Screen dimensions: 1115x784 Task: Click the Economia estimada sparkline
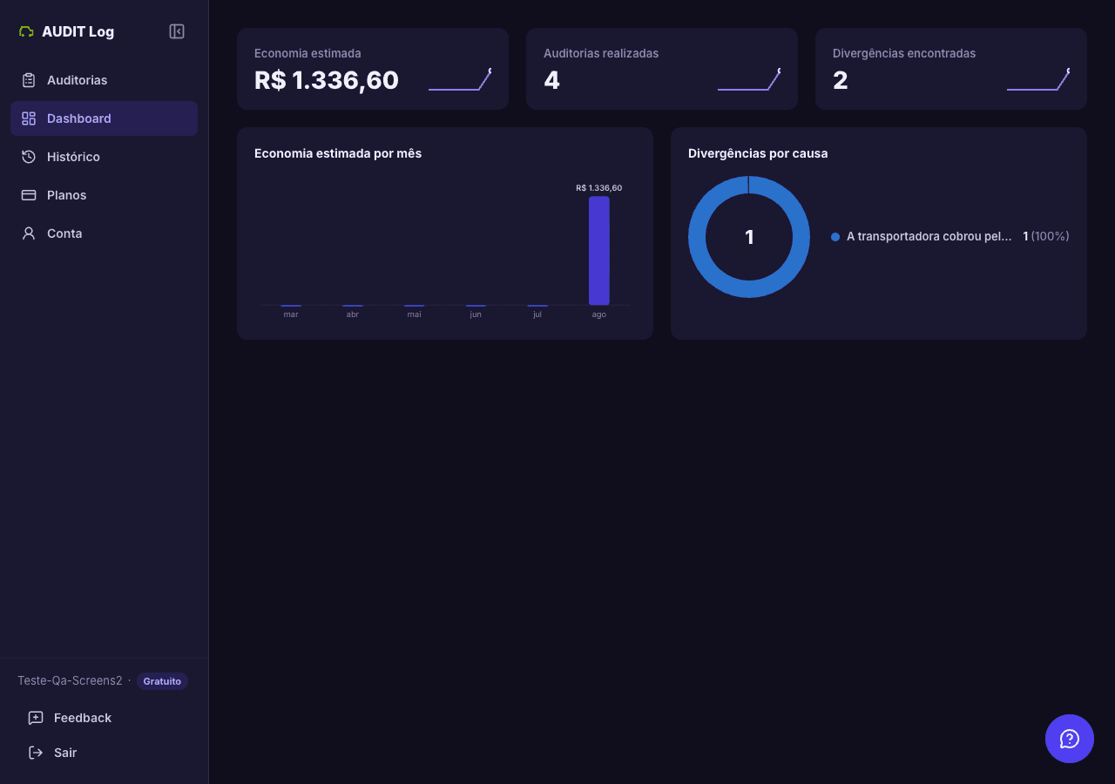point(460,79)
